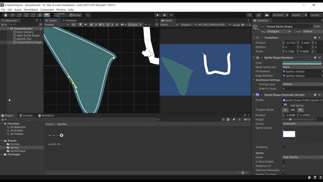Toggle scene lighting lightbulb icon
This screenshot has height=182, width=323.
[80, 25]
